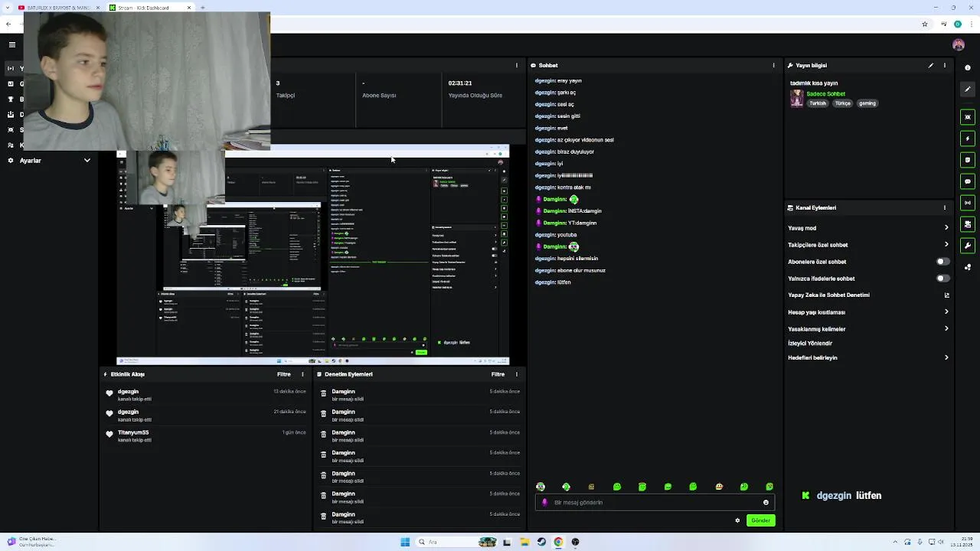Screen dimensions: 980x551
Task: Click the share nodes icon in sidebar
Action: (968, 267)
